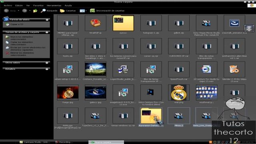Select Intro Century Fox blend file
Image resolution: width=256 pixels, height=144 pixels.
tap(151, 92)
